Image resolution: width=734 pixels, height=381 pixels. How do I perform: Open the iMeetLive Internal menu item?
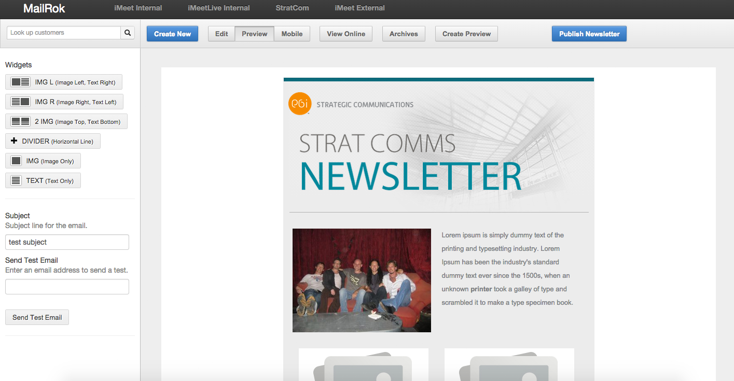tap(219, 8)
